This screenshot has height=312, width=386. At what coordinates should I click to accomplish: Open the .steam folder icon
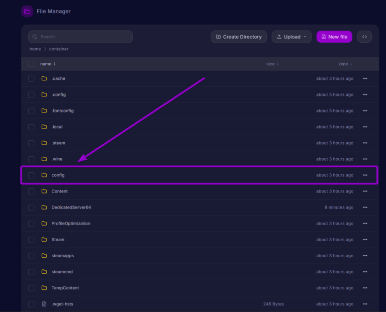click(44, 143)
